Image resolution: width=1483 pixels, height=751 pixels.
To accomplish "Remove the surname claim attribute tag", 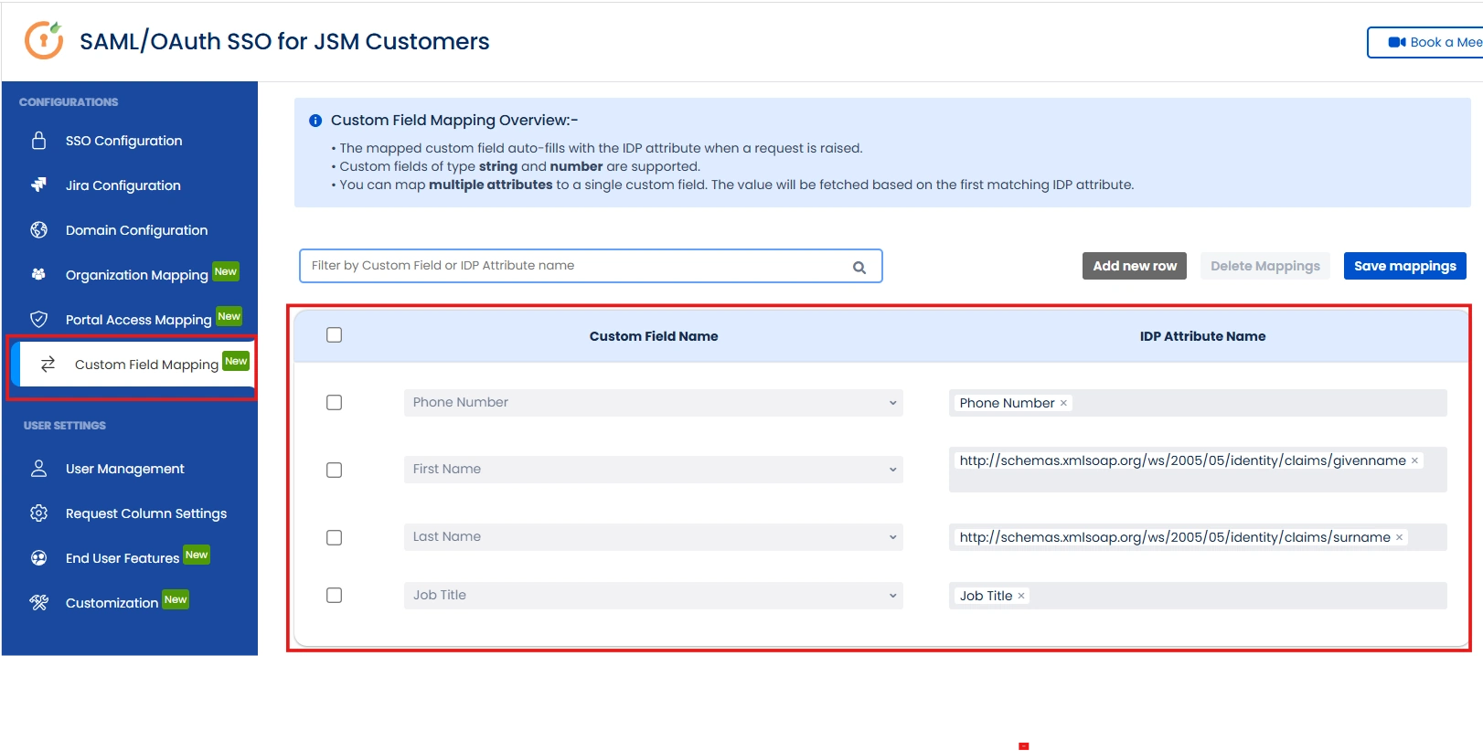I will click(1399, 537).
